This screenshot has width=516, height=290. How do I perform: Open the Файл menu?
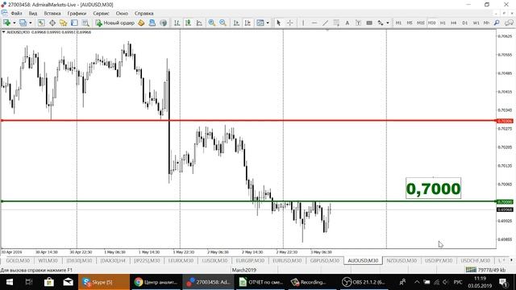[16, 14]
